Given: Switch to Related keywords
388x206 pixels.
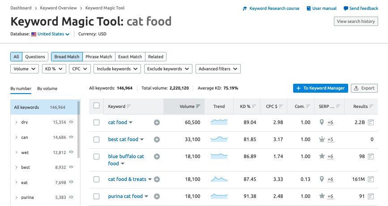Looking at the screenshot, I should pos(156,57).
